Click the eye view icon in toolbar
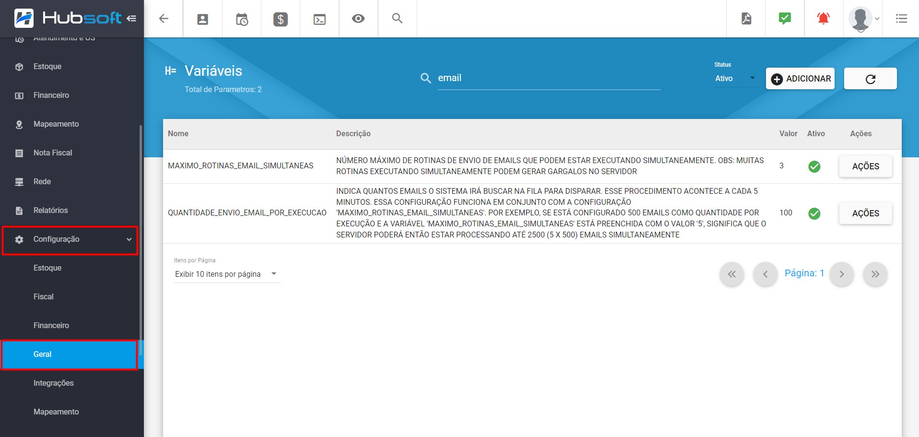 click(x=358, y=19)
